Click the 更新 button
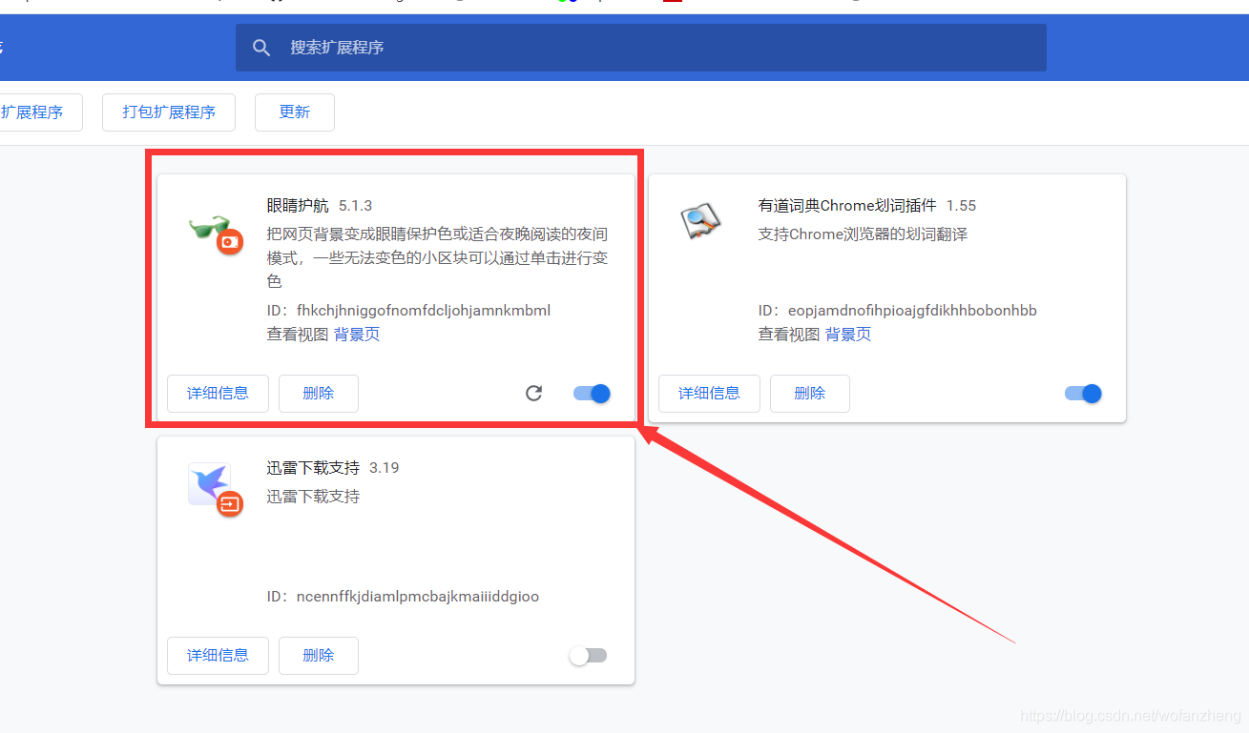This screenshot has width=1249, height=733. tap(294, 112)
